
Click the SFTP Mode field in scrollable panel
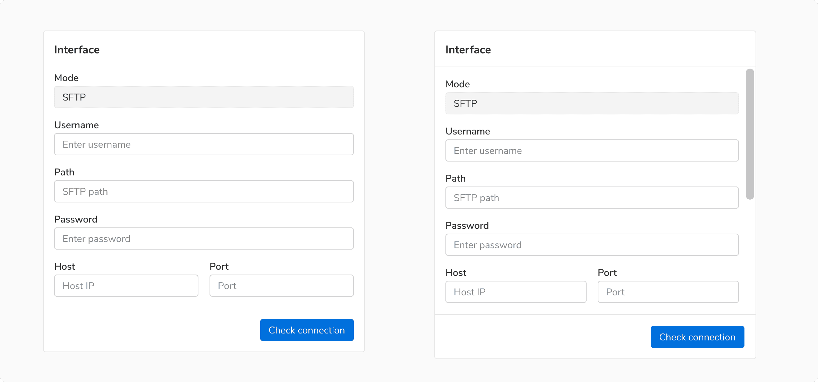tap(592, 103)
